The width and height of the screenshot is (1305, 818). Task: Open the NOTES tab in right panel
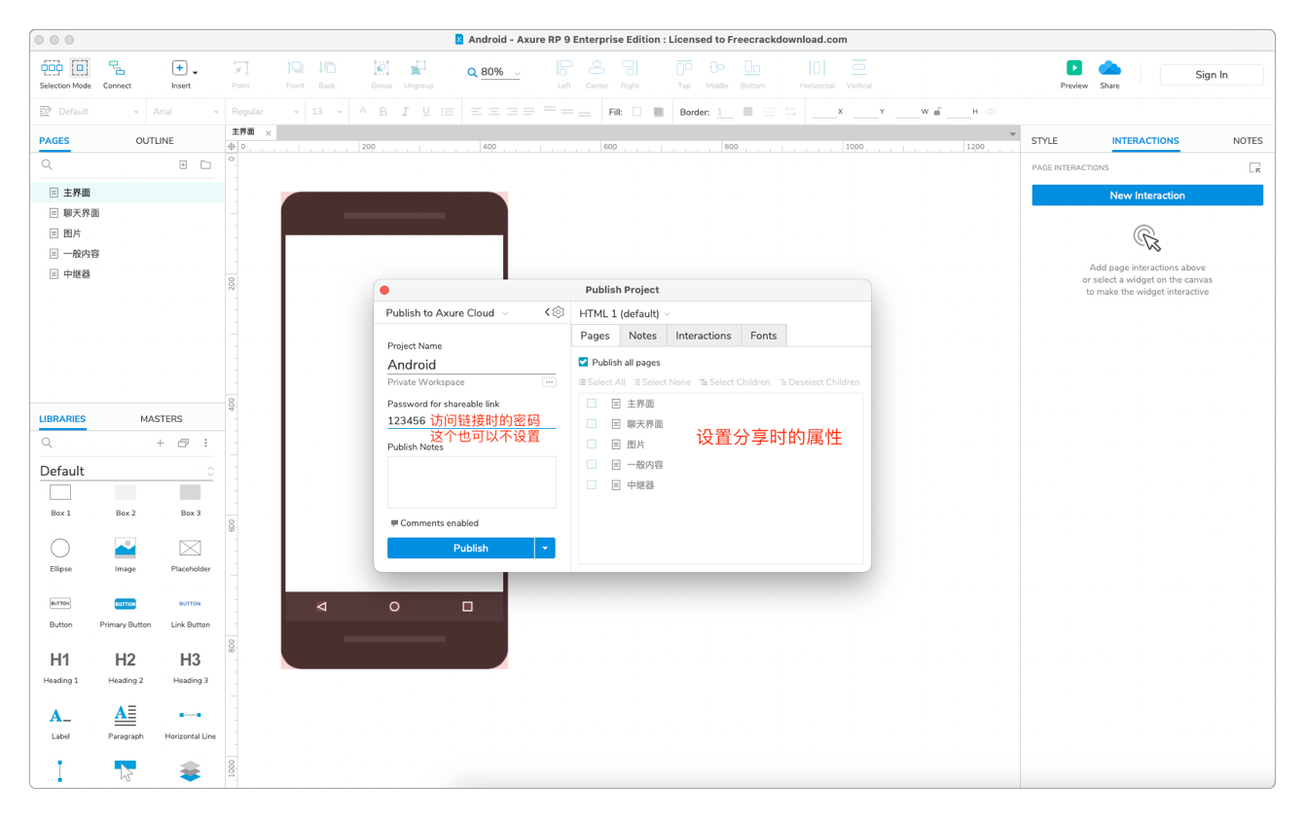coord(1248,141)
